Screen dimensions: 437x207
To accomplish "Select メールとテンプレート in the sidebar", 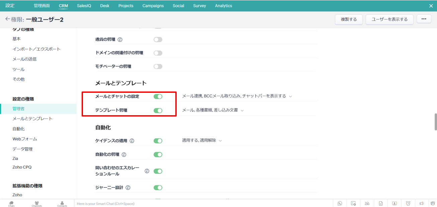I will [x=32, y=119].
